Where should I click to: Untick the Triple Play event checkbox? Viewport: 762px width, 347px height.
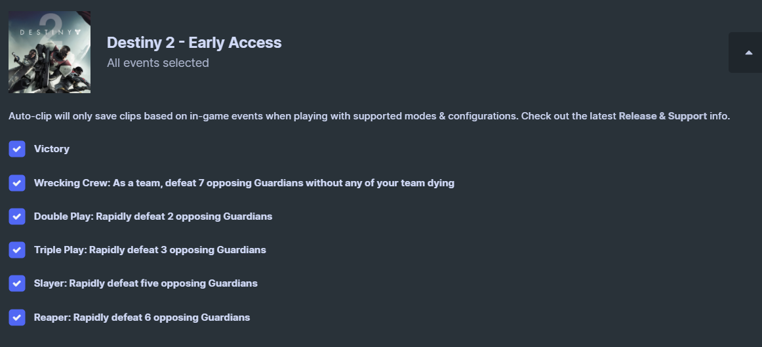tap(17, 250)
